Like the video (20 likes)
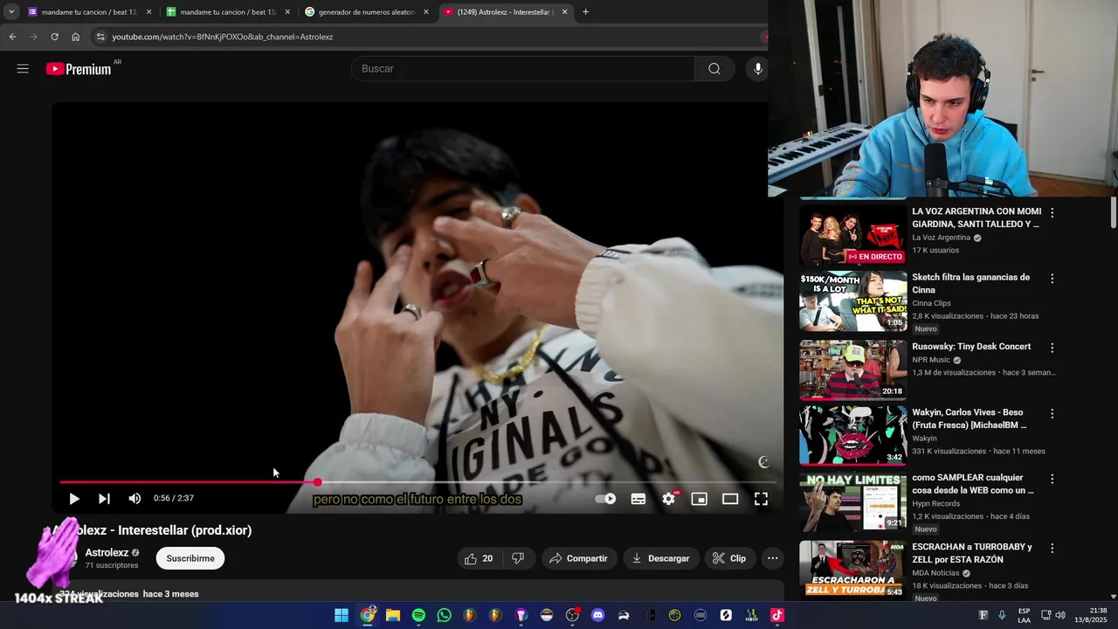This screenshot has width=1118, height=629. [479, 558]
